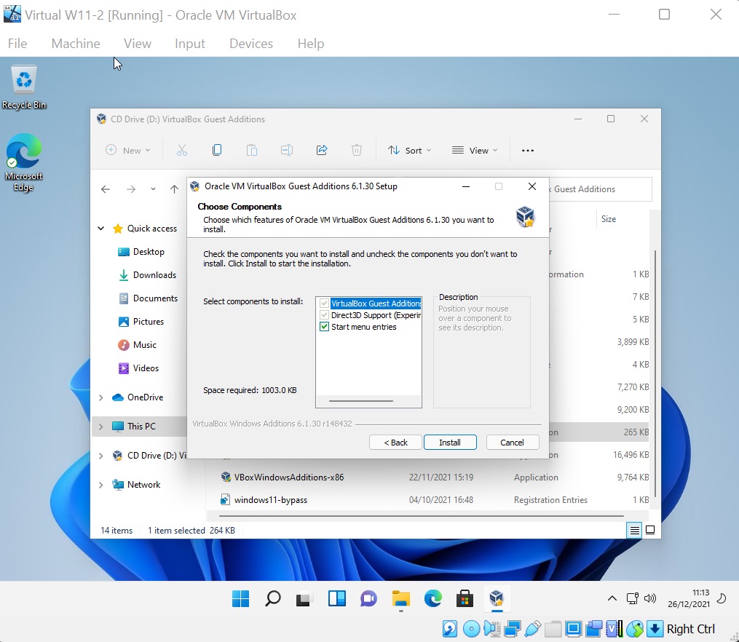Open the Machine menu in VirtualBox
Viewport: 739px width, 642px height.
pyautogui.click(x=76, y=44)
